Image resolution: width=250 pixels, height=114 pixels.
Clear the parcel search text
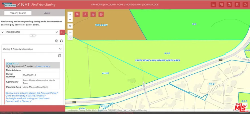coord(56,32)
